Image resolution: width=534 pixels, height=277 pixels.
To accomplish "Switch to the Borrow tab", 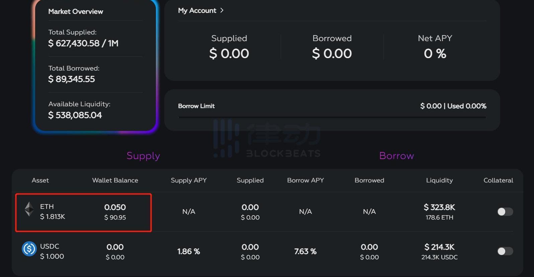I will (396, 156).
